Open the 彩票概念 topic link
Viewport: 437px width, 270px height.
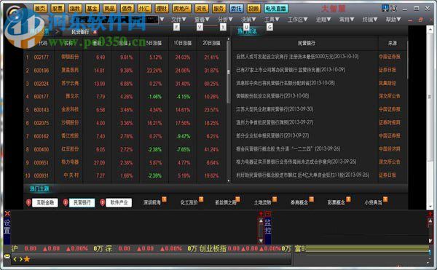[336, 202]
